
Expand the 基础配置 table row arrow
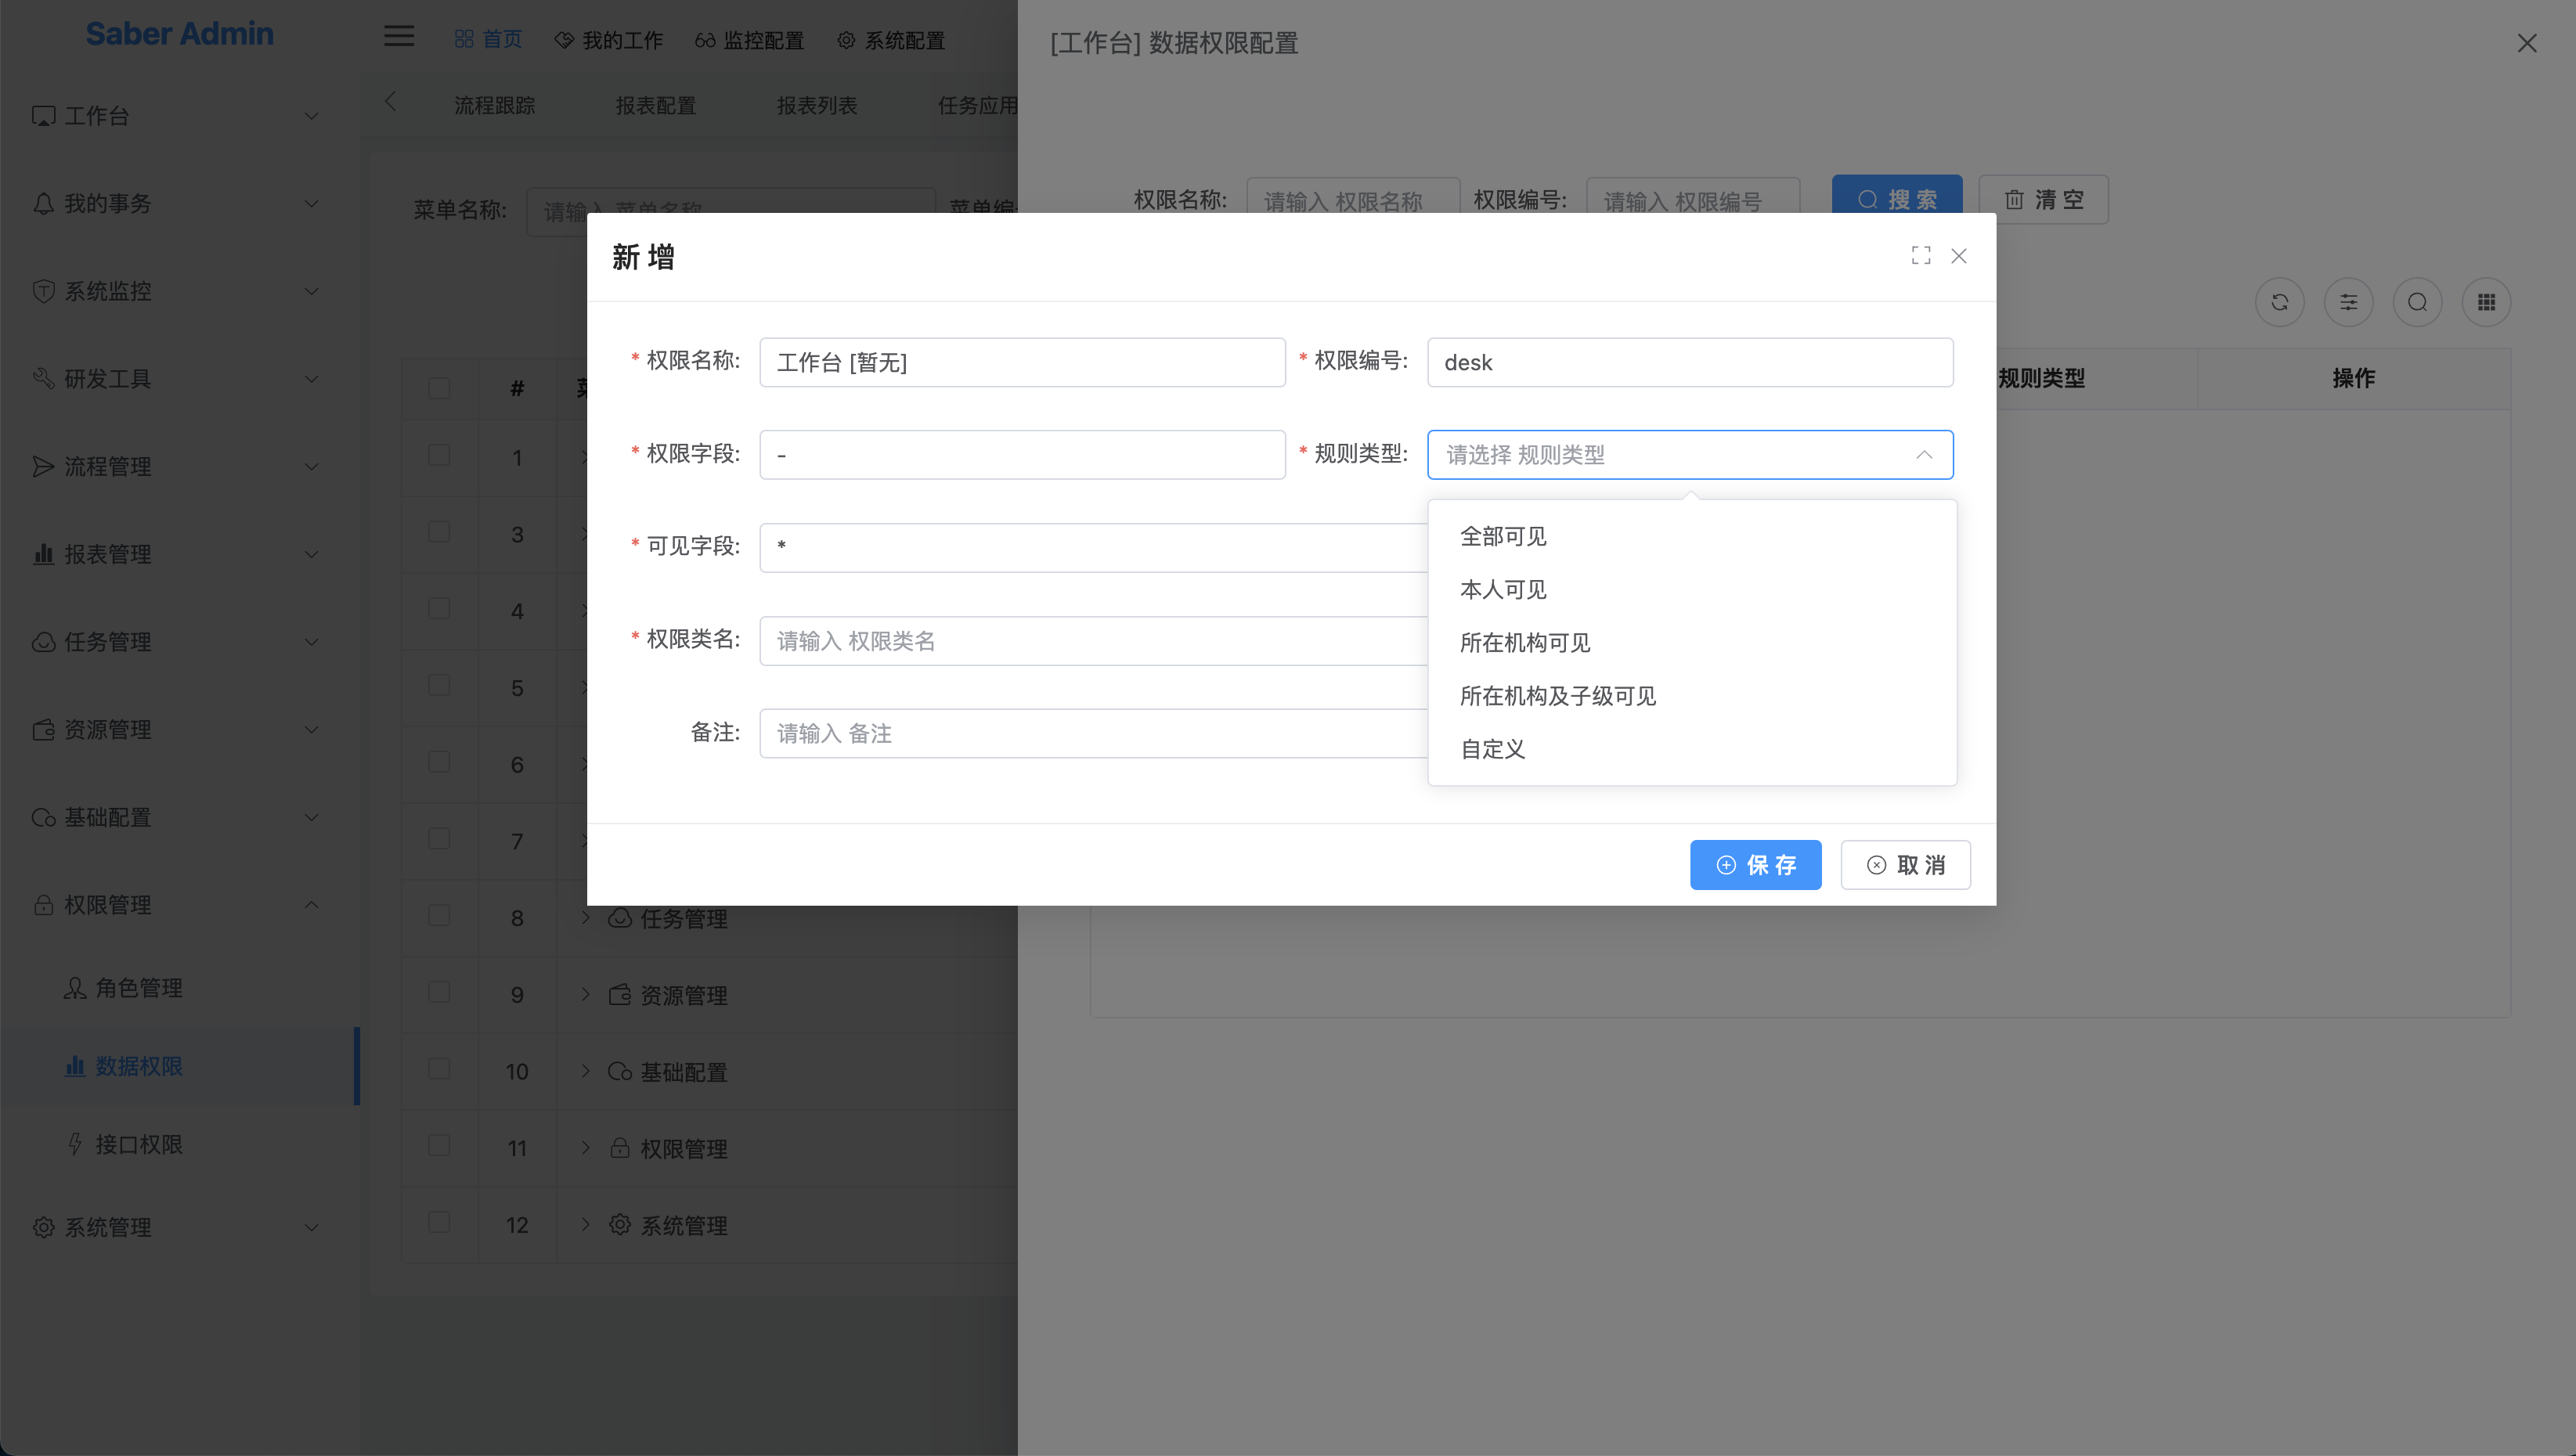coord(586,1071)
